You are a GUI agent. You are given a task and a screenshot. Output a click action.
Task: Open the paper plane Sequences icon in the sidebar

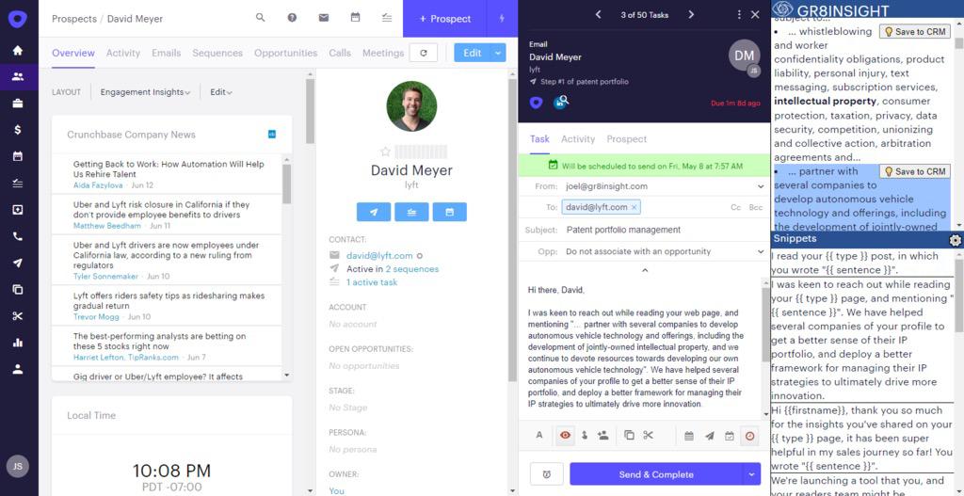(x=18, y=263)
